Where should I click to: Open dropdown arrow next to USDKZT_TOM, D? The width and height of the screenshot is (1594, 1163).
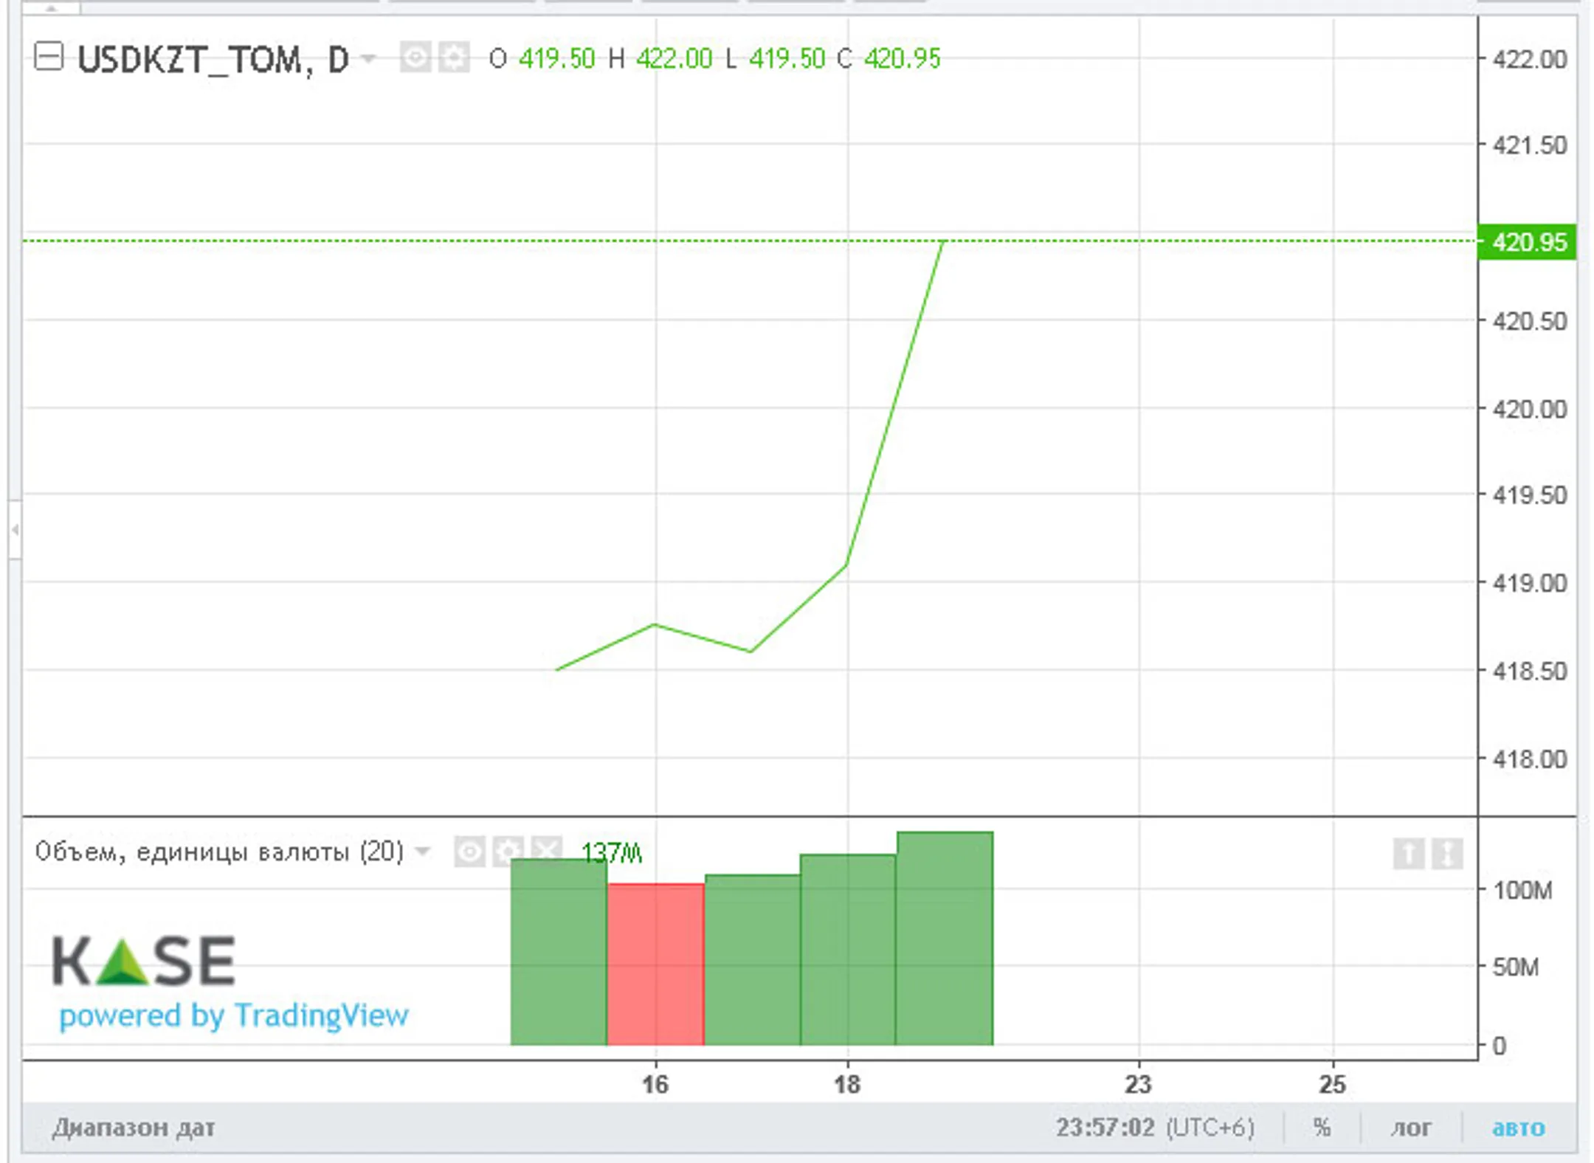(x=368, y=58)
